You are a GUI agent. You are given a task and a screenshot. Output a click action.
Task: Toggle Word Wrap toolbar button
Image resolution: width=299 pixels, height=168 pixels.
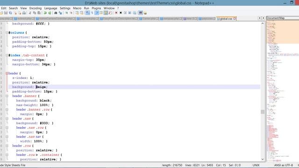87,13
